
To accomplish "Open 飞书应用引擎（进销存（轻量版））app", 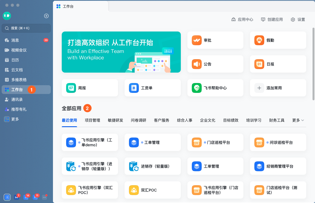I will tap(90, 166).
